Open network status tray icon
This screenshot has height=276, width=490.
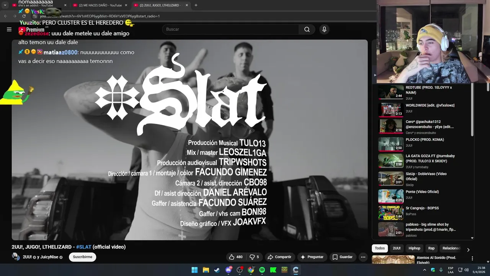click(x=460, y=270)
